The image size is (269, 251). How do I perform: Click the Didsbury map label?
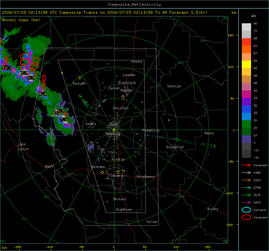click(x=113, y=134)
